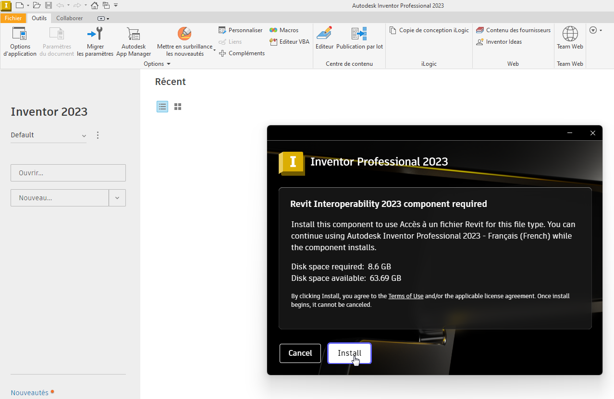Click the Récent heading
The height and width of the screenshot is (399, 614).
(x=171, y=82)
